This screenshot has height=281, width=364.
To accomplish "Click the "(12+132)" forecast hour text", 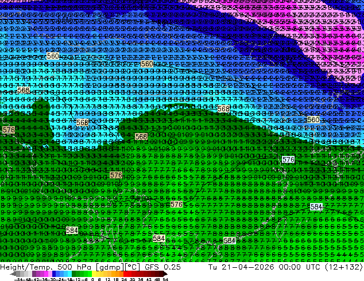I will pyautogui.click(x=344, y=267).
